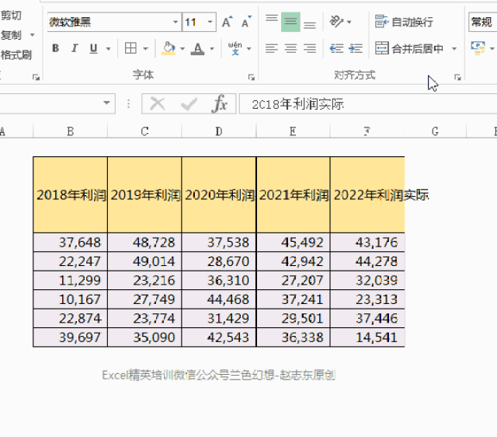Center text horizontally
The image size is (497, 437).
[290, 48]
